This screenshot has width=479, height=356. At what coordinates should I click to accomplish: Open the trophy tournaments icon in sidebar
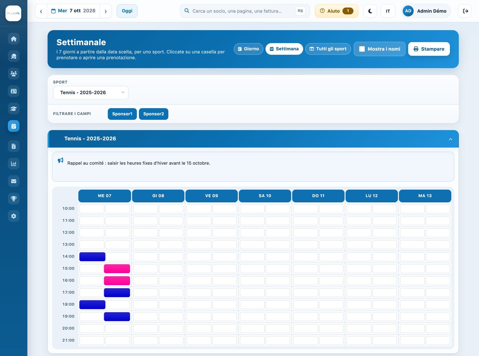pyautogui.click(x=13, y=199)
